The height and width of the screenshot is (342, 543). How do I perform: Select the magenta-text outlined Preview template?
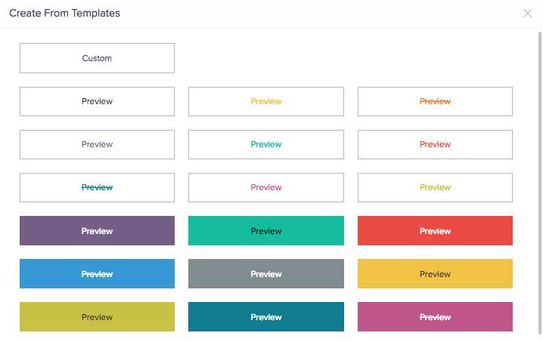pyautogui.click(x=266, y=187)
